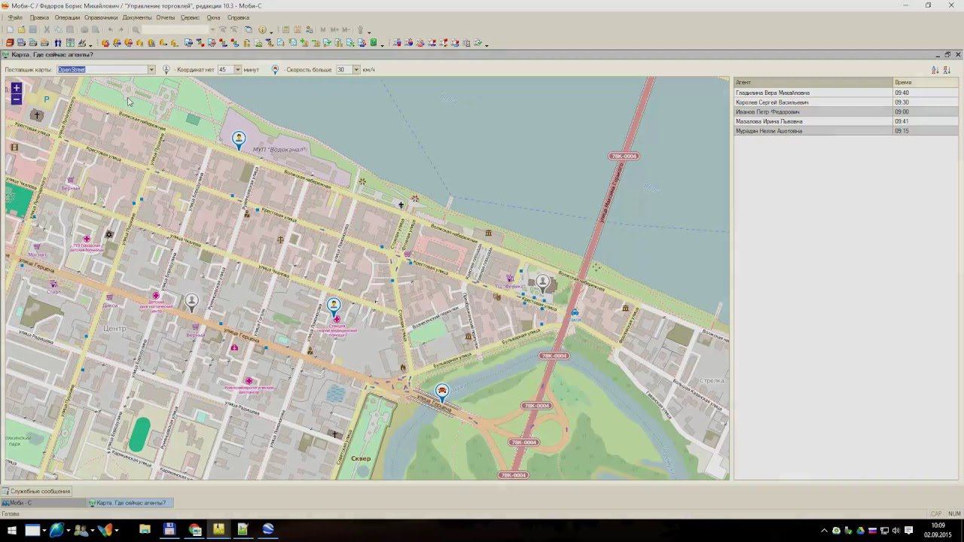Screen dimensions: 964x542
Task: Switch to the Моби-С window tab
Action: (43, 503)
